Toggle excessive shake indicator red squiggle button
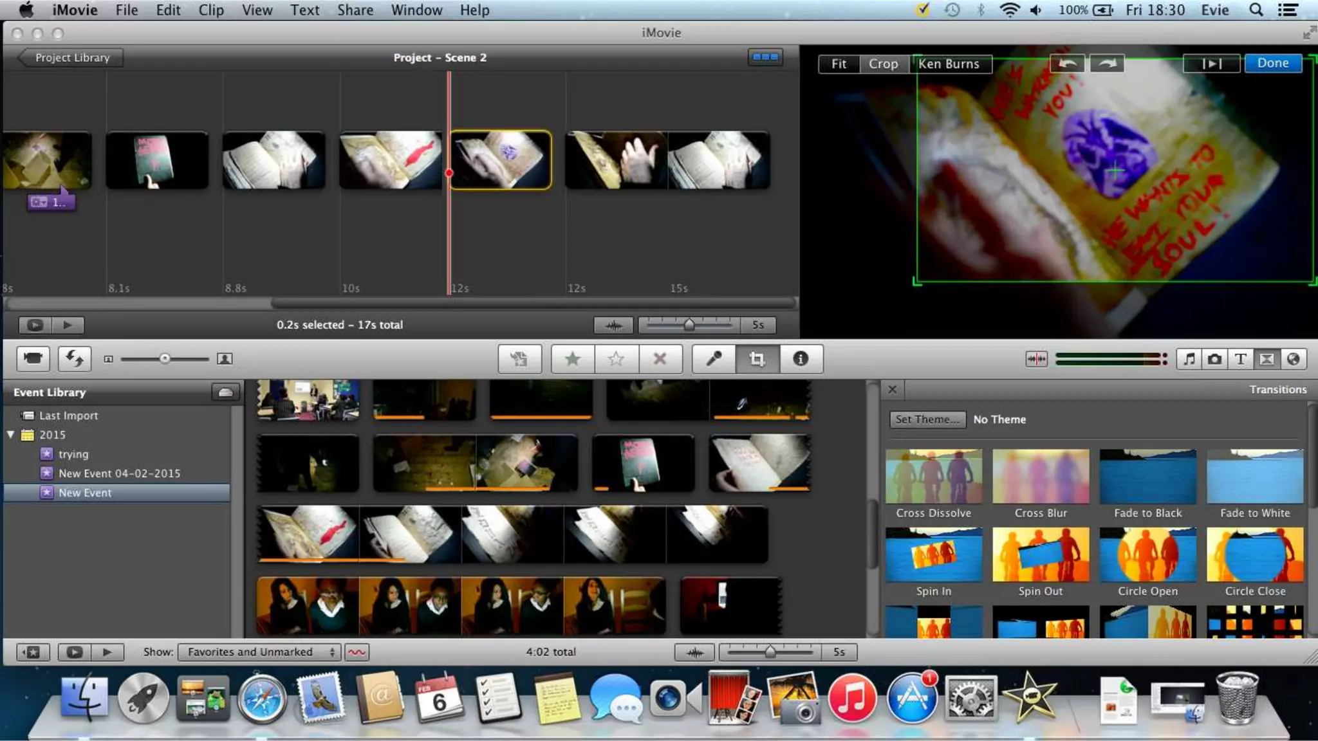The image size is (1318, 741). point(357,652)
